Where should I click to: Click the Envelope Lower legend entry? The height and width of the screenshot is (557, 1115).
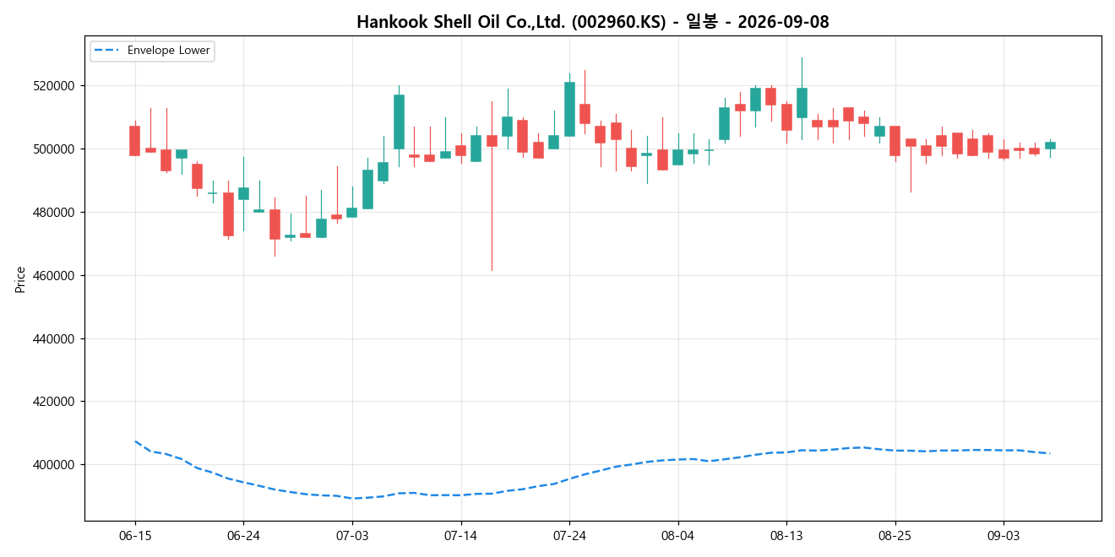coord(152,51)
